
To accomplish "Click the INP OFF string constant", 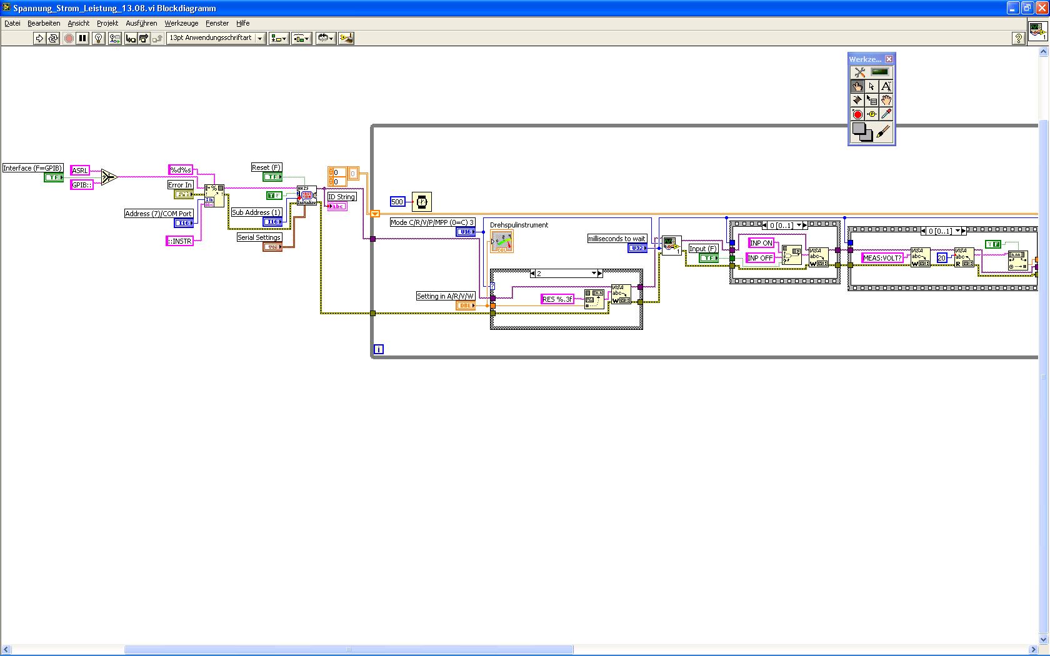I will 761,258.
